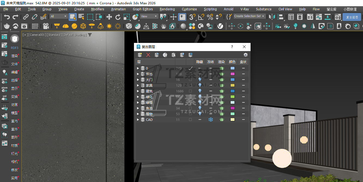
Task: Select the Move transform tool
Action: 109,17
